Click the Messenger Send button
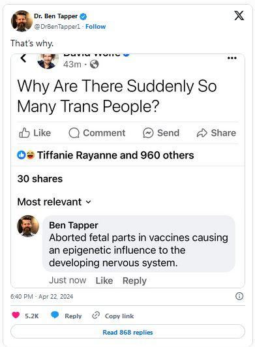This screenshot has width=255, height=347. point(161,133)
